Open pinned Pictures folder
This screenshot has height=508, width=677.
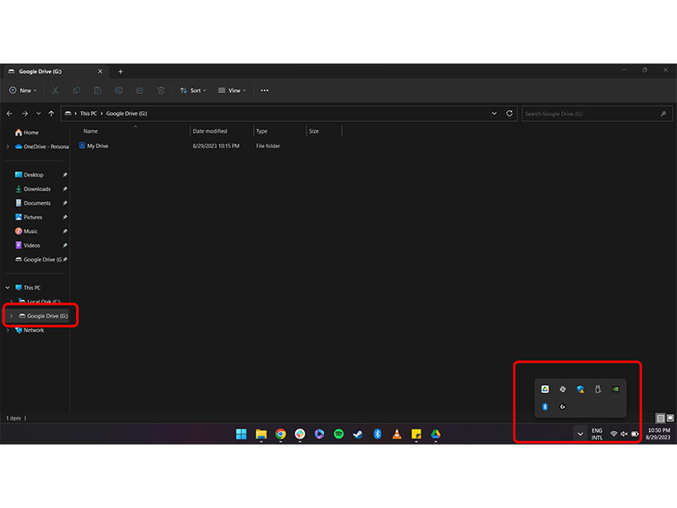pos(29,217)
